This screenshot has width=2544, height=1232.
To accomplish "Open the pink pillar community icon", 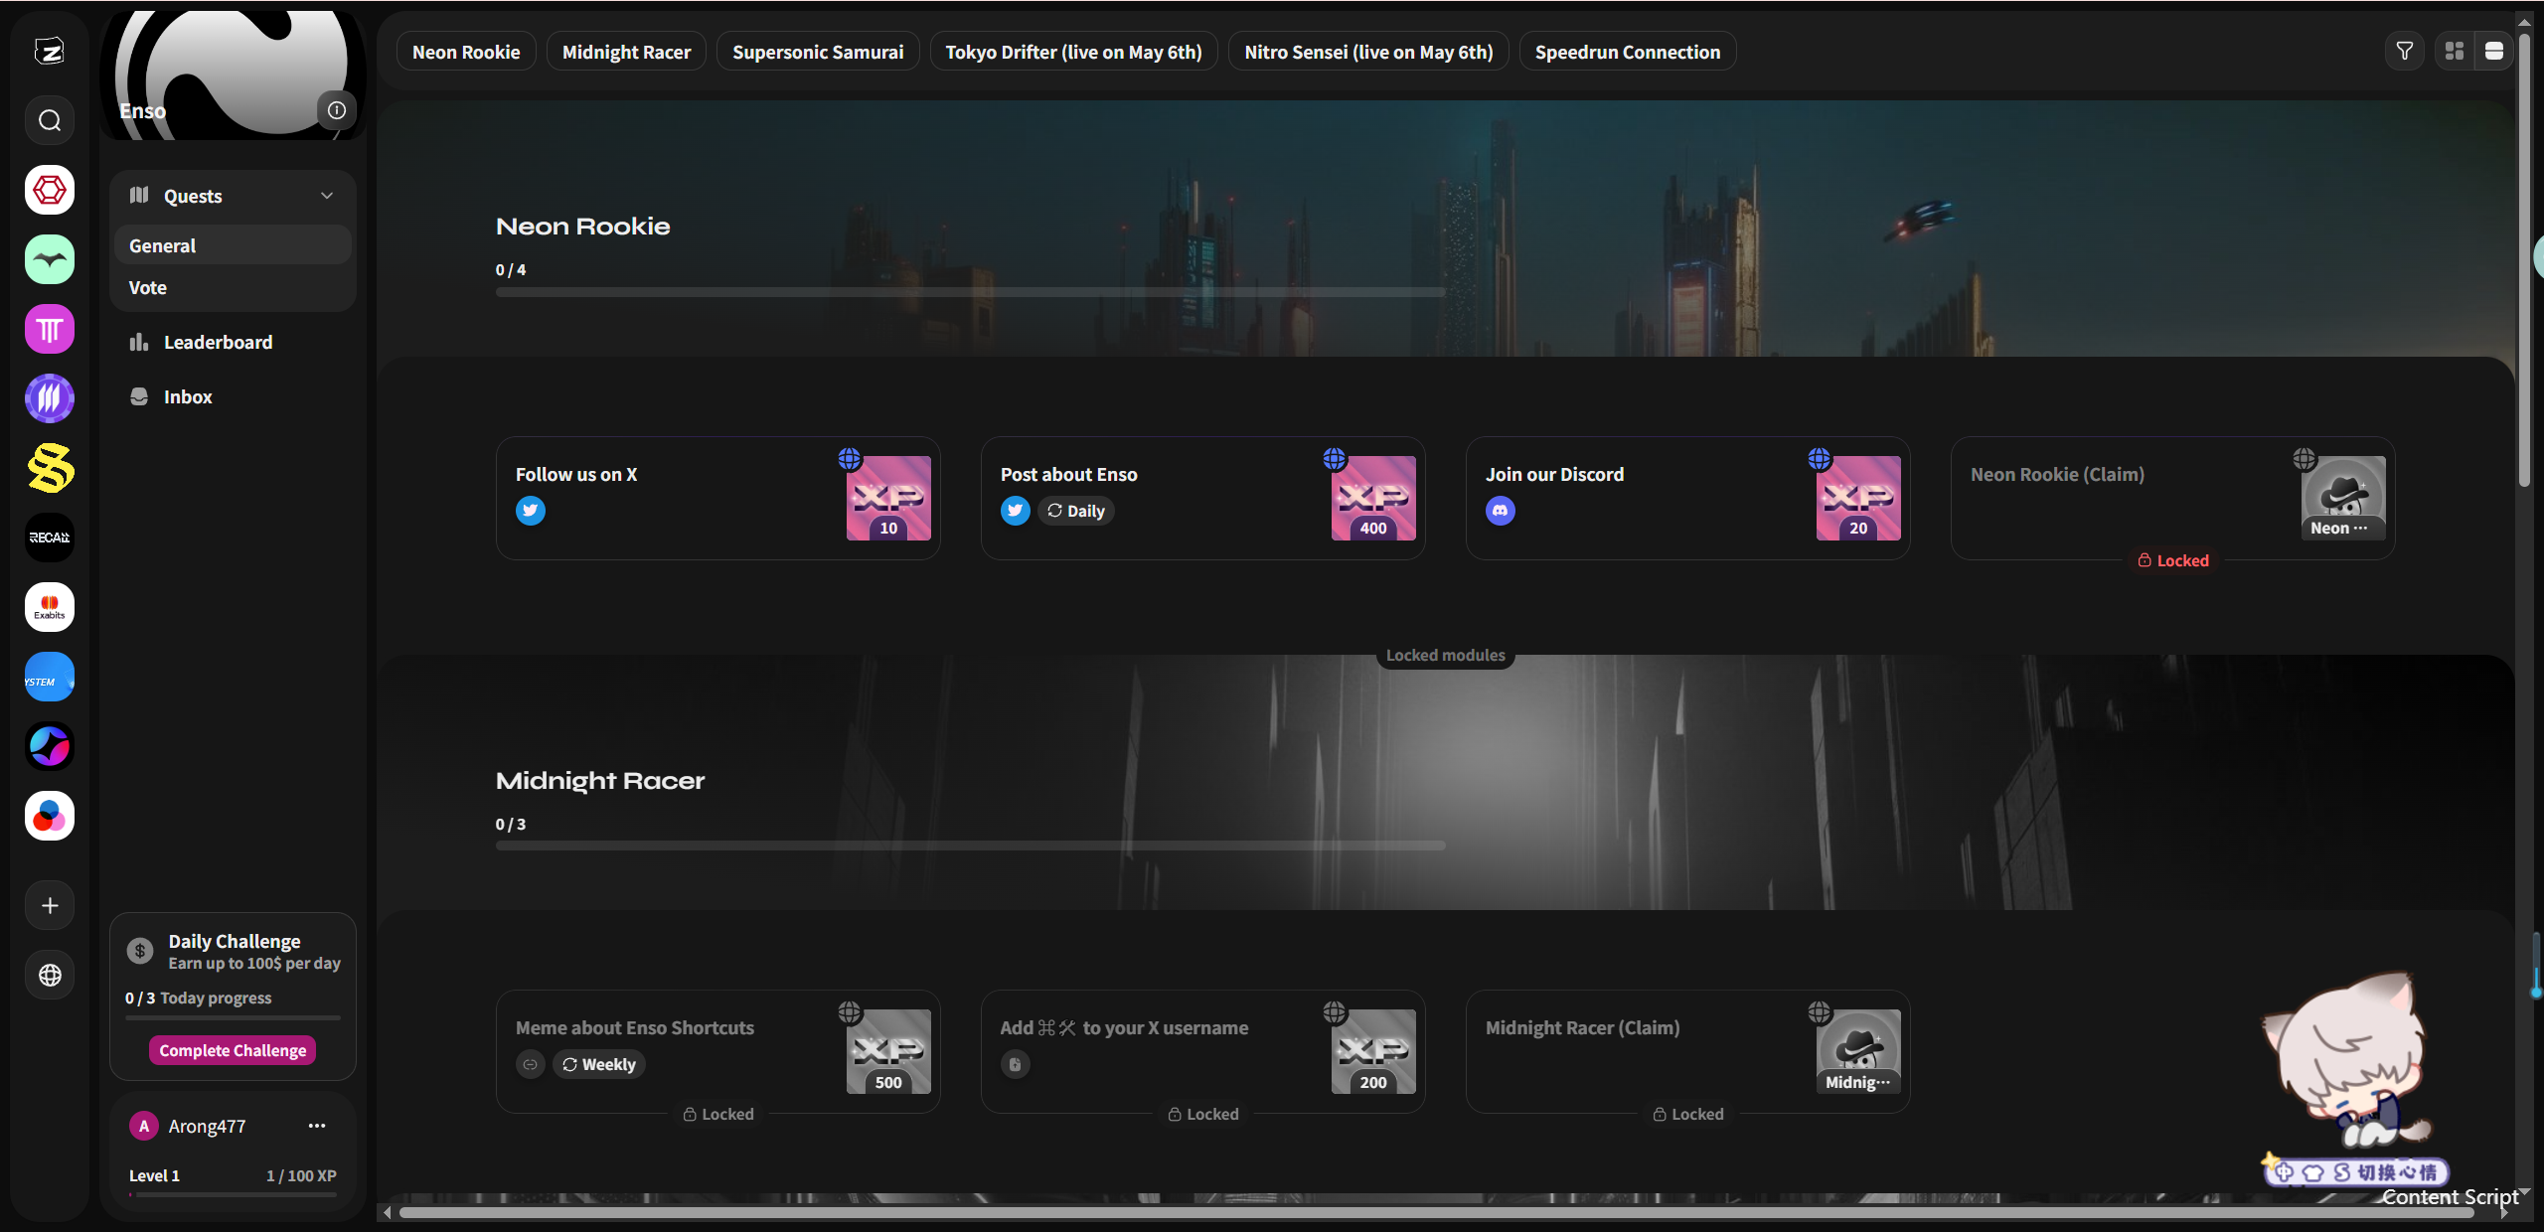I will 50,329.
